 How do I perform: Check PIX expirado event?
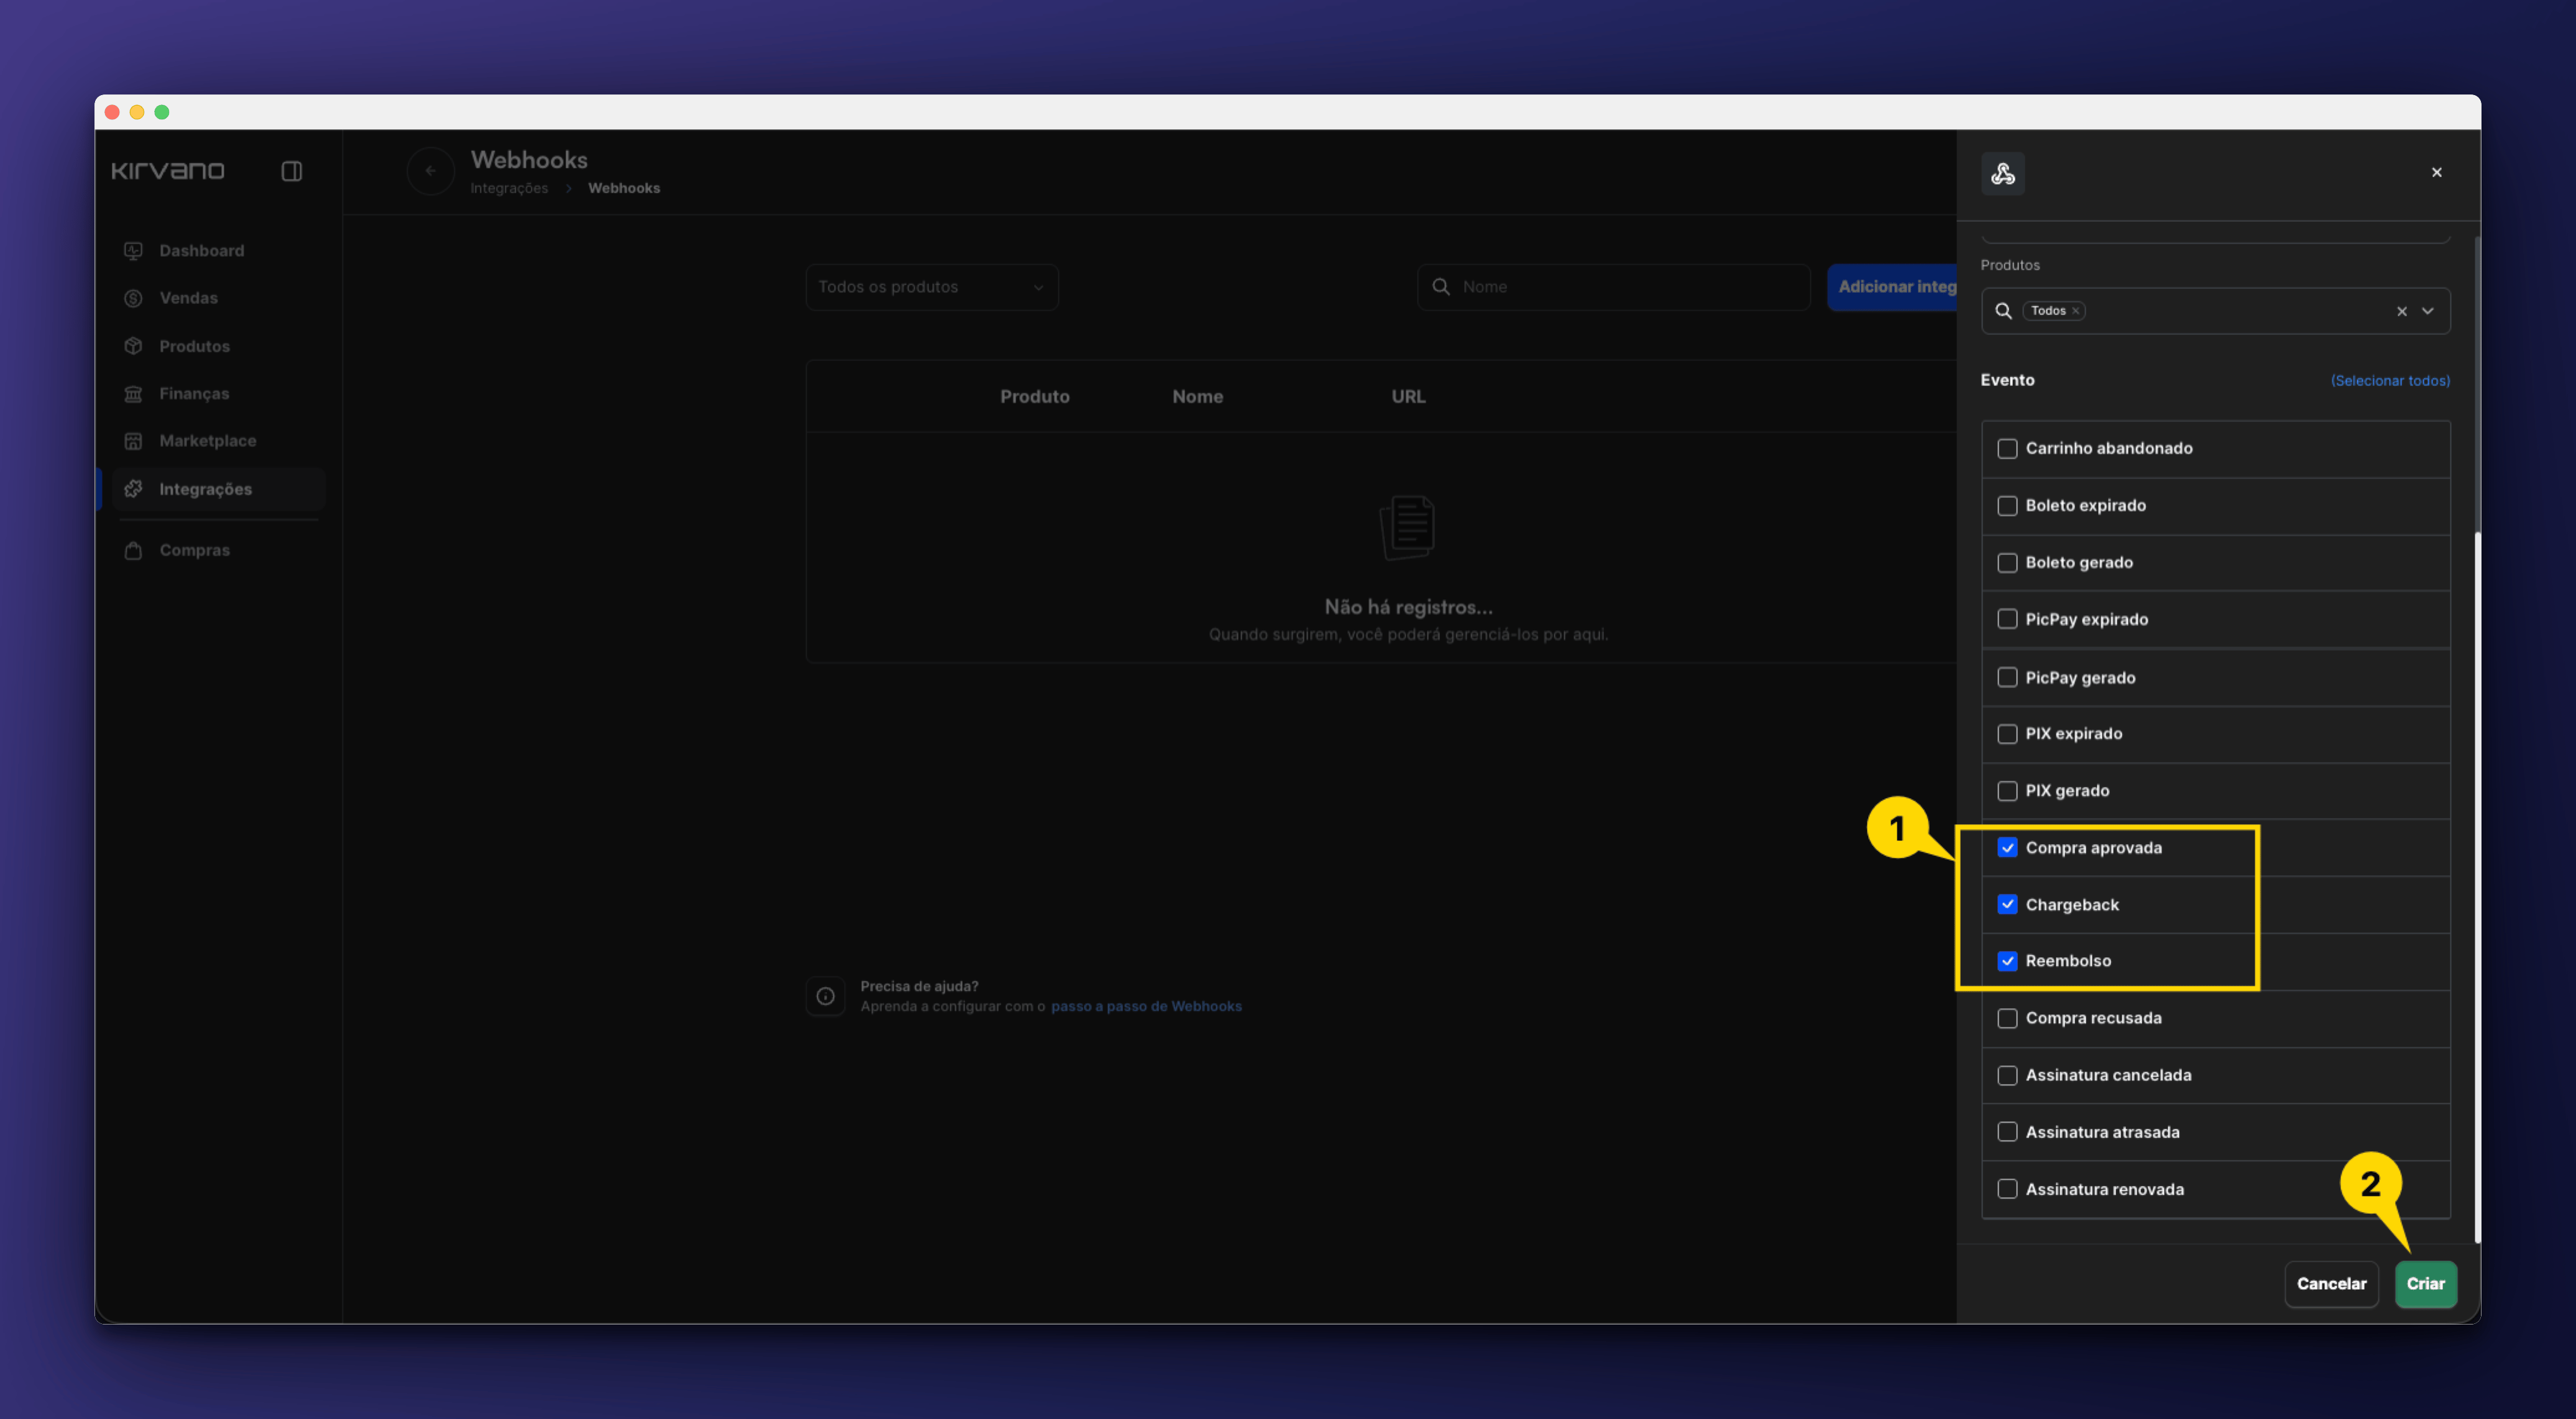point(2007,734)
